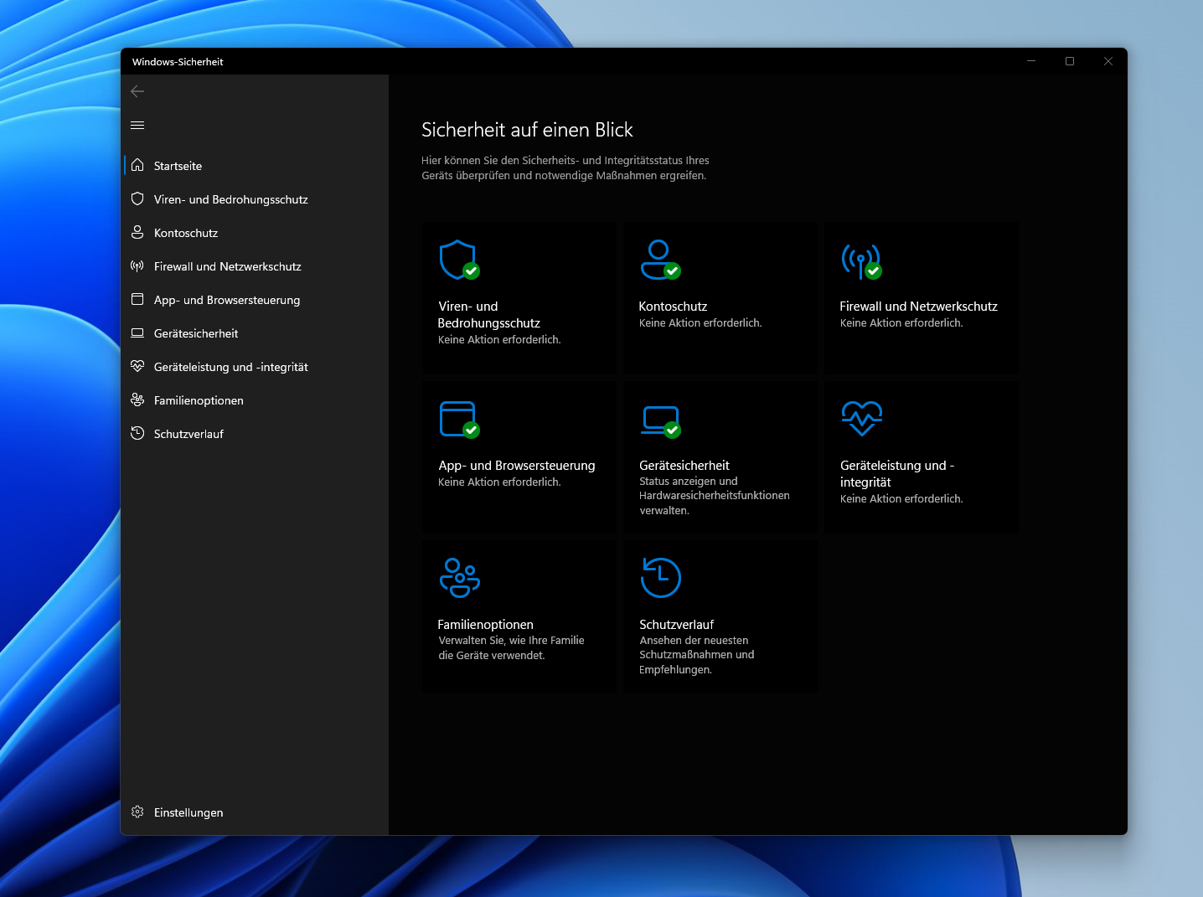Image resolution: width=1203 pixels, height=897 pixels.
Task: Select App- und Browsersteuerung in the sidebar
Action: click(255, 300)
